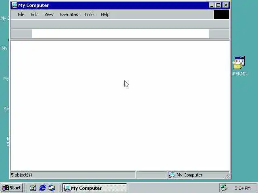Open the File menu
258x193 pixels.
coord(21,14)
